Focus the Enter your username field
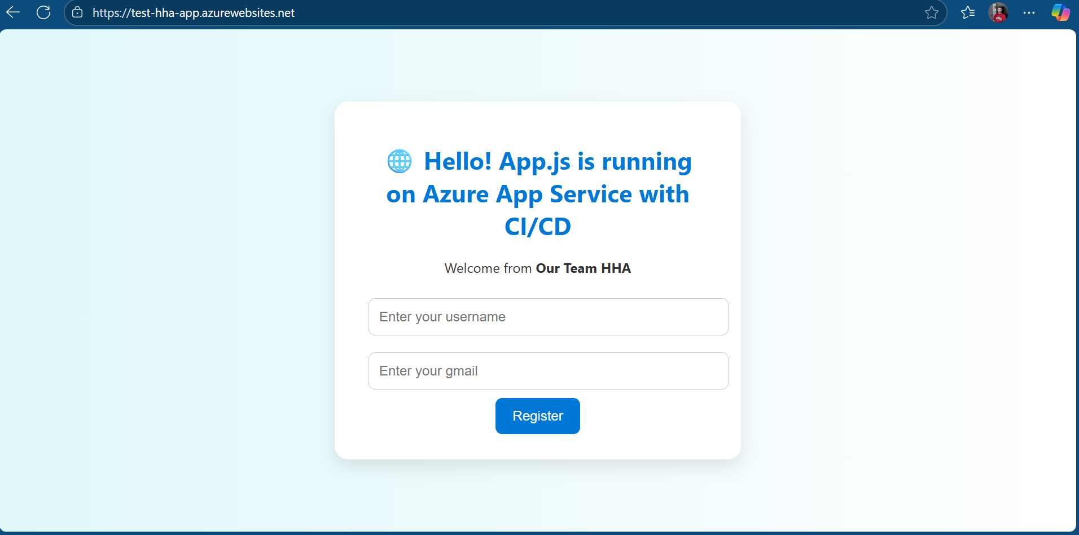 548,317
